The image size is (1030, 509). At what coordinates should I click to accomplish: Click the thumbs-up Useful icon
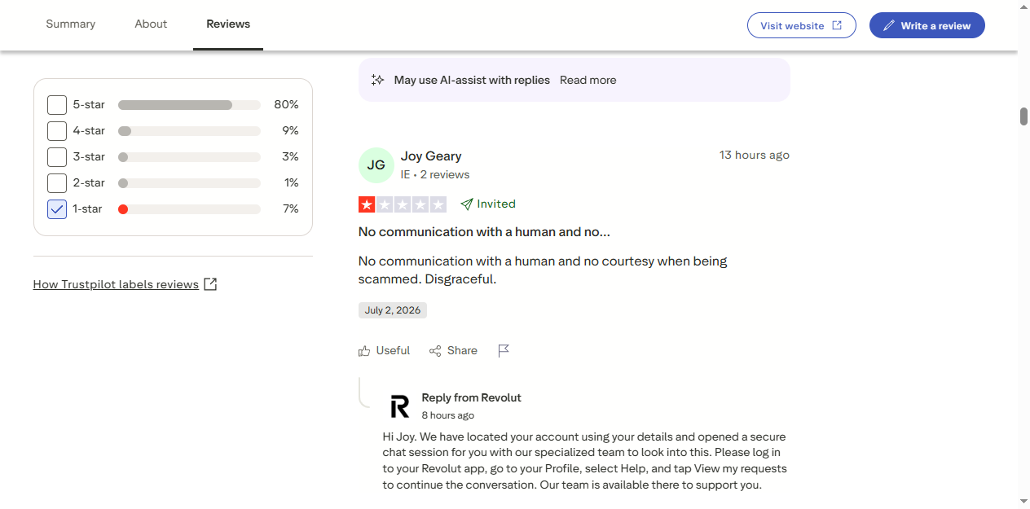pos(364,351)
